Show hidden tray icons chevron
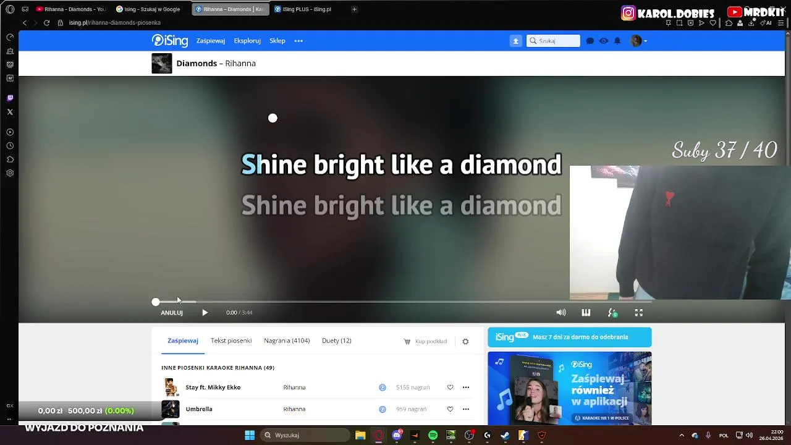This screenshot has width=791, height=445. (682, 435)
